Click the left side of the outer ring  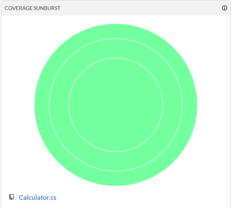click(42, 105)
